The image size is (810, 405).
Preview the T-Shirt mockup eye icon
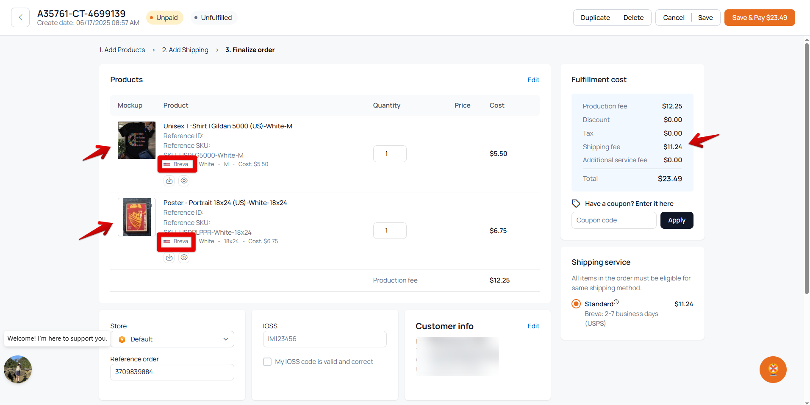(x=184, y=181)
